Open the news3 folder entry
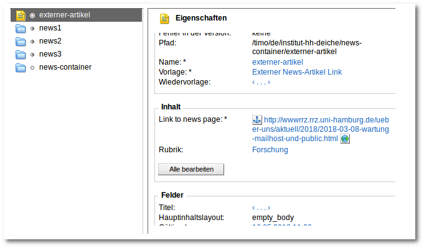Image resolution: width=424 pixels, height=248 pixels. 50,54
